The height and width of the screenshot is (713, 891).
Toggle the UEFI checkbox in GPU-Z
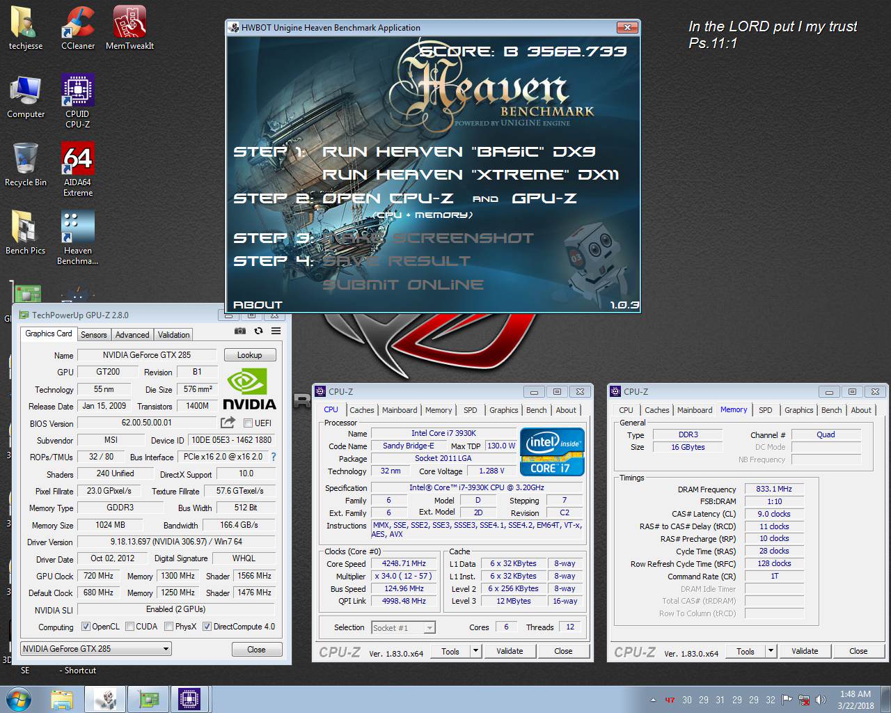pyautogui.click(x=248, y=423)
